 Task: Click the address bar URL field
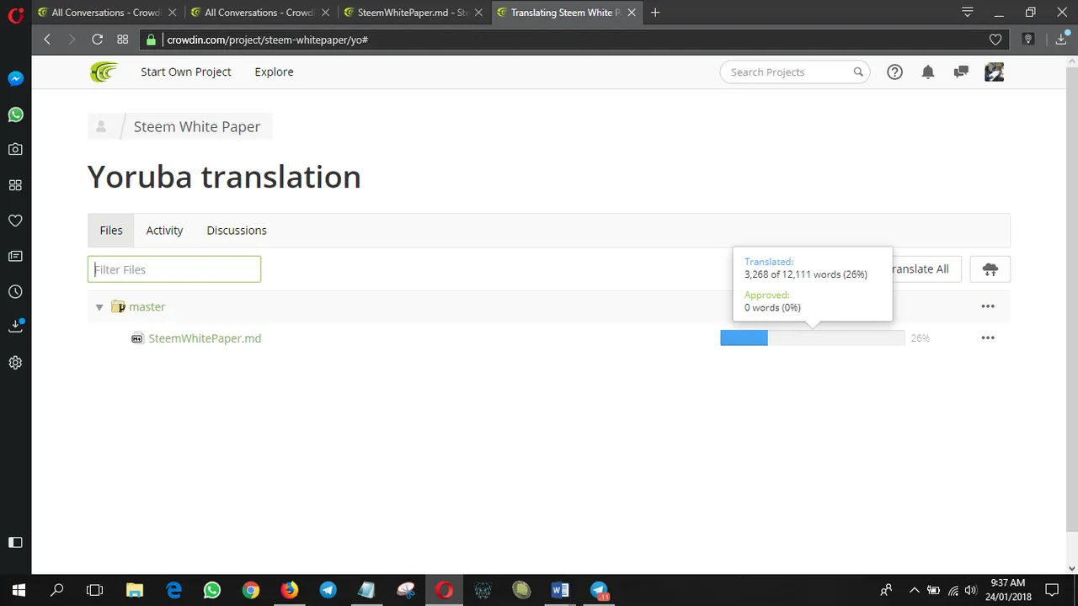[573, 40]
